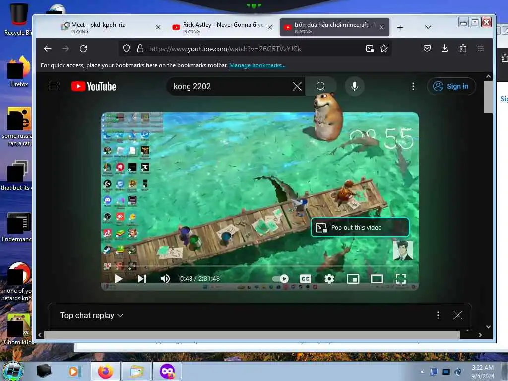Open a new tab with the plus button
508x381 pixels.
click(x=400, y=28)
